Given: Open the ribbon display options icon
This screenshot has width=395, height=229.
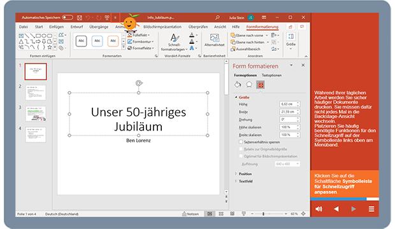Looking at the screenshot, I should [264, 17].
